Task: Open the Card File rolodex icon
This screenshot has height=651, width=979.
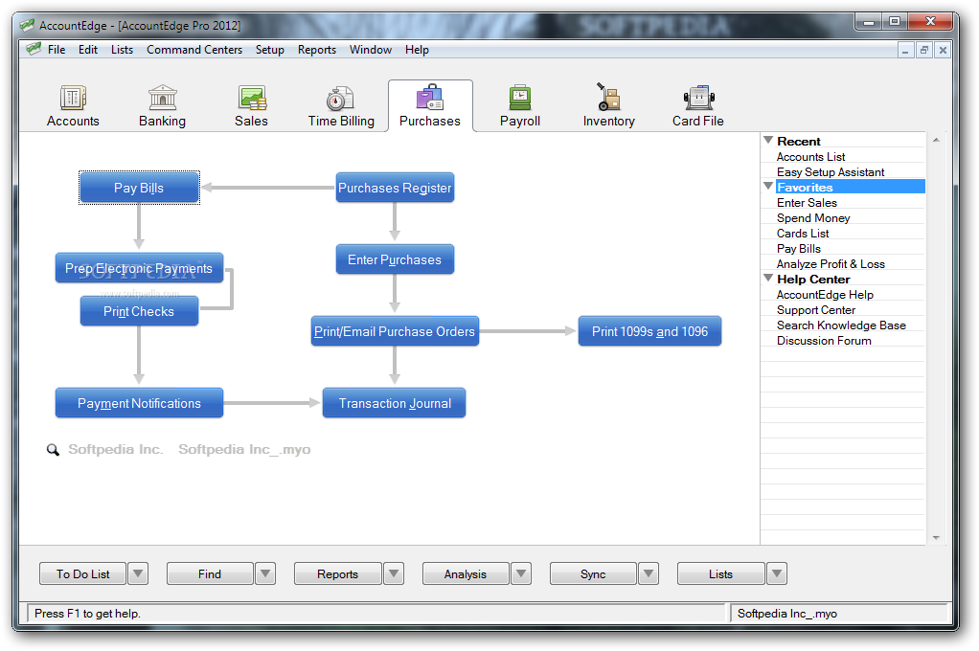Action: [698, 98]
